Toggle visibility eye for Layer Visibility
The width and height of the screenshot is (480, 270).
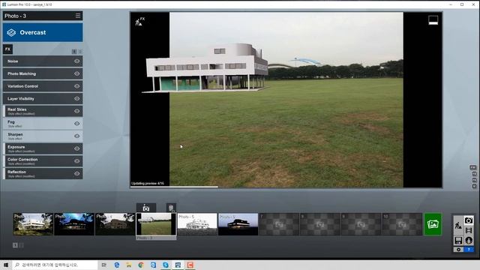(x=76, y=98)
